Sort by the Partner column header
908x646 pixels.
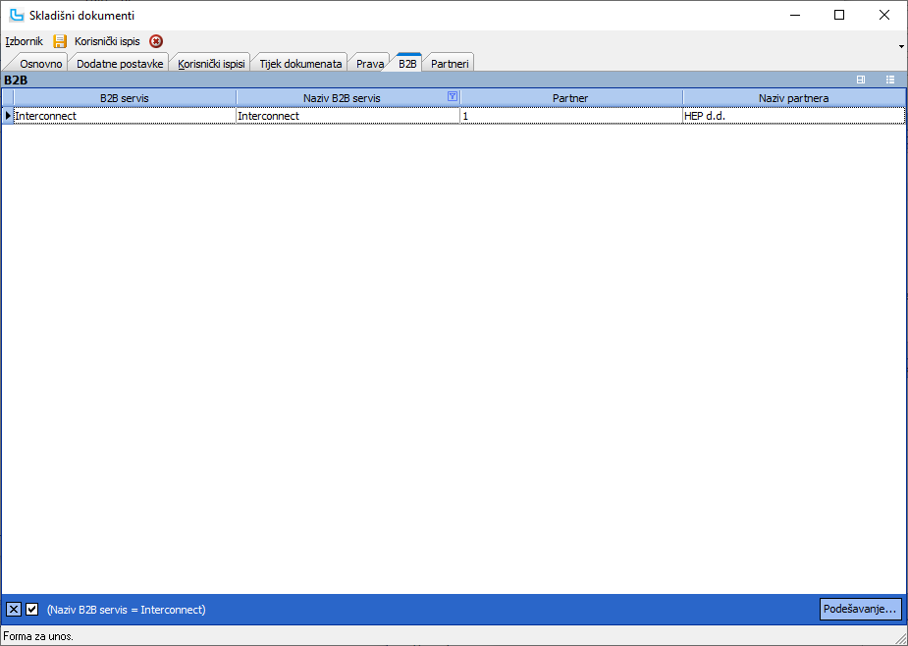pos(570,98)
